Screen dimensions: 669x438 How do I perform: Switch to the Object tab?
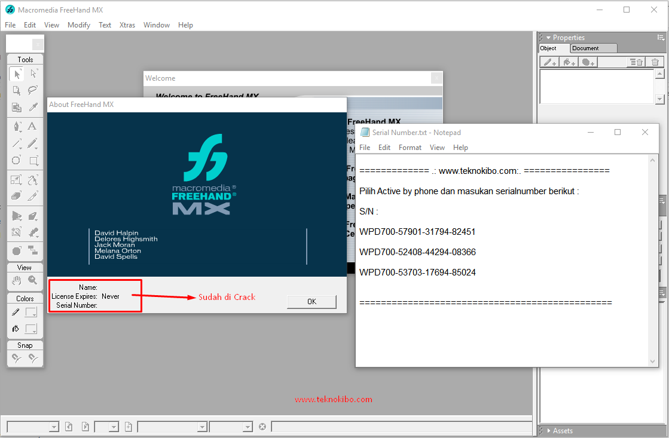click(x=554, y=48)
